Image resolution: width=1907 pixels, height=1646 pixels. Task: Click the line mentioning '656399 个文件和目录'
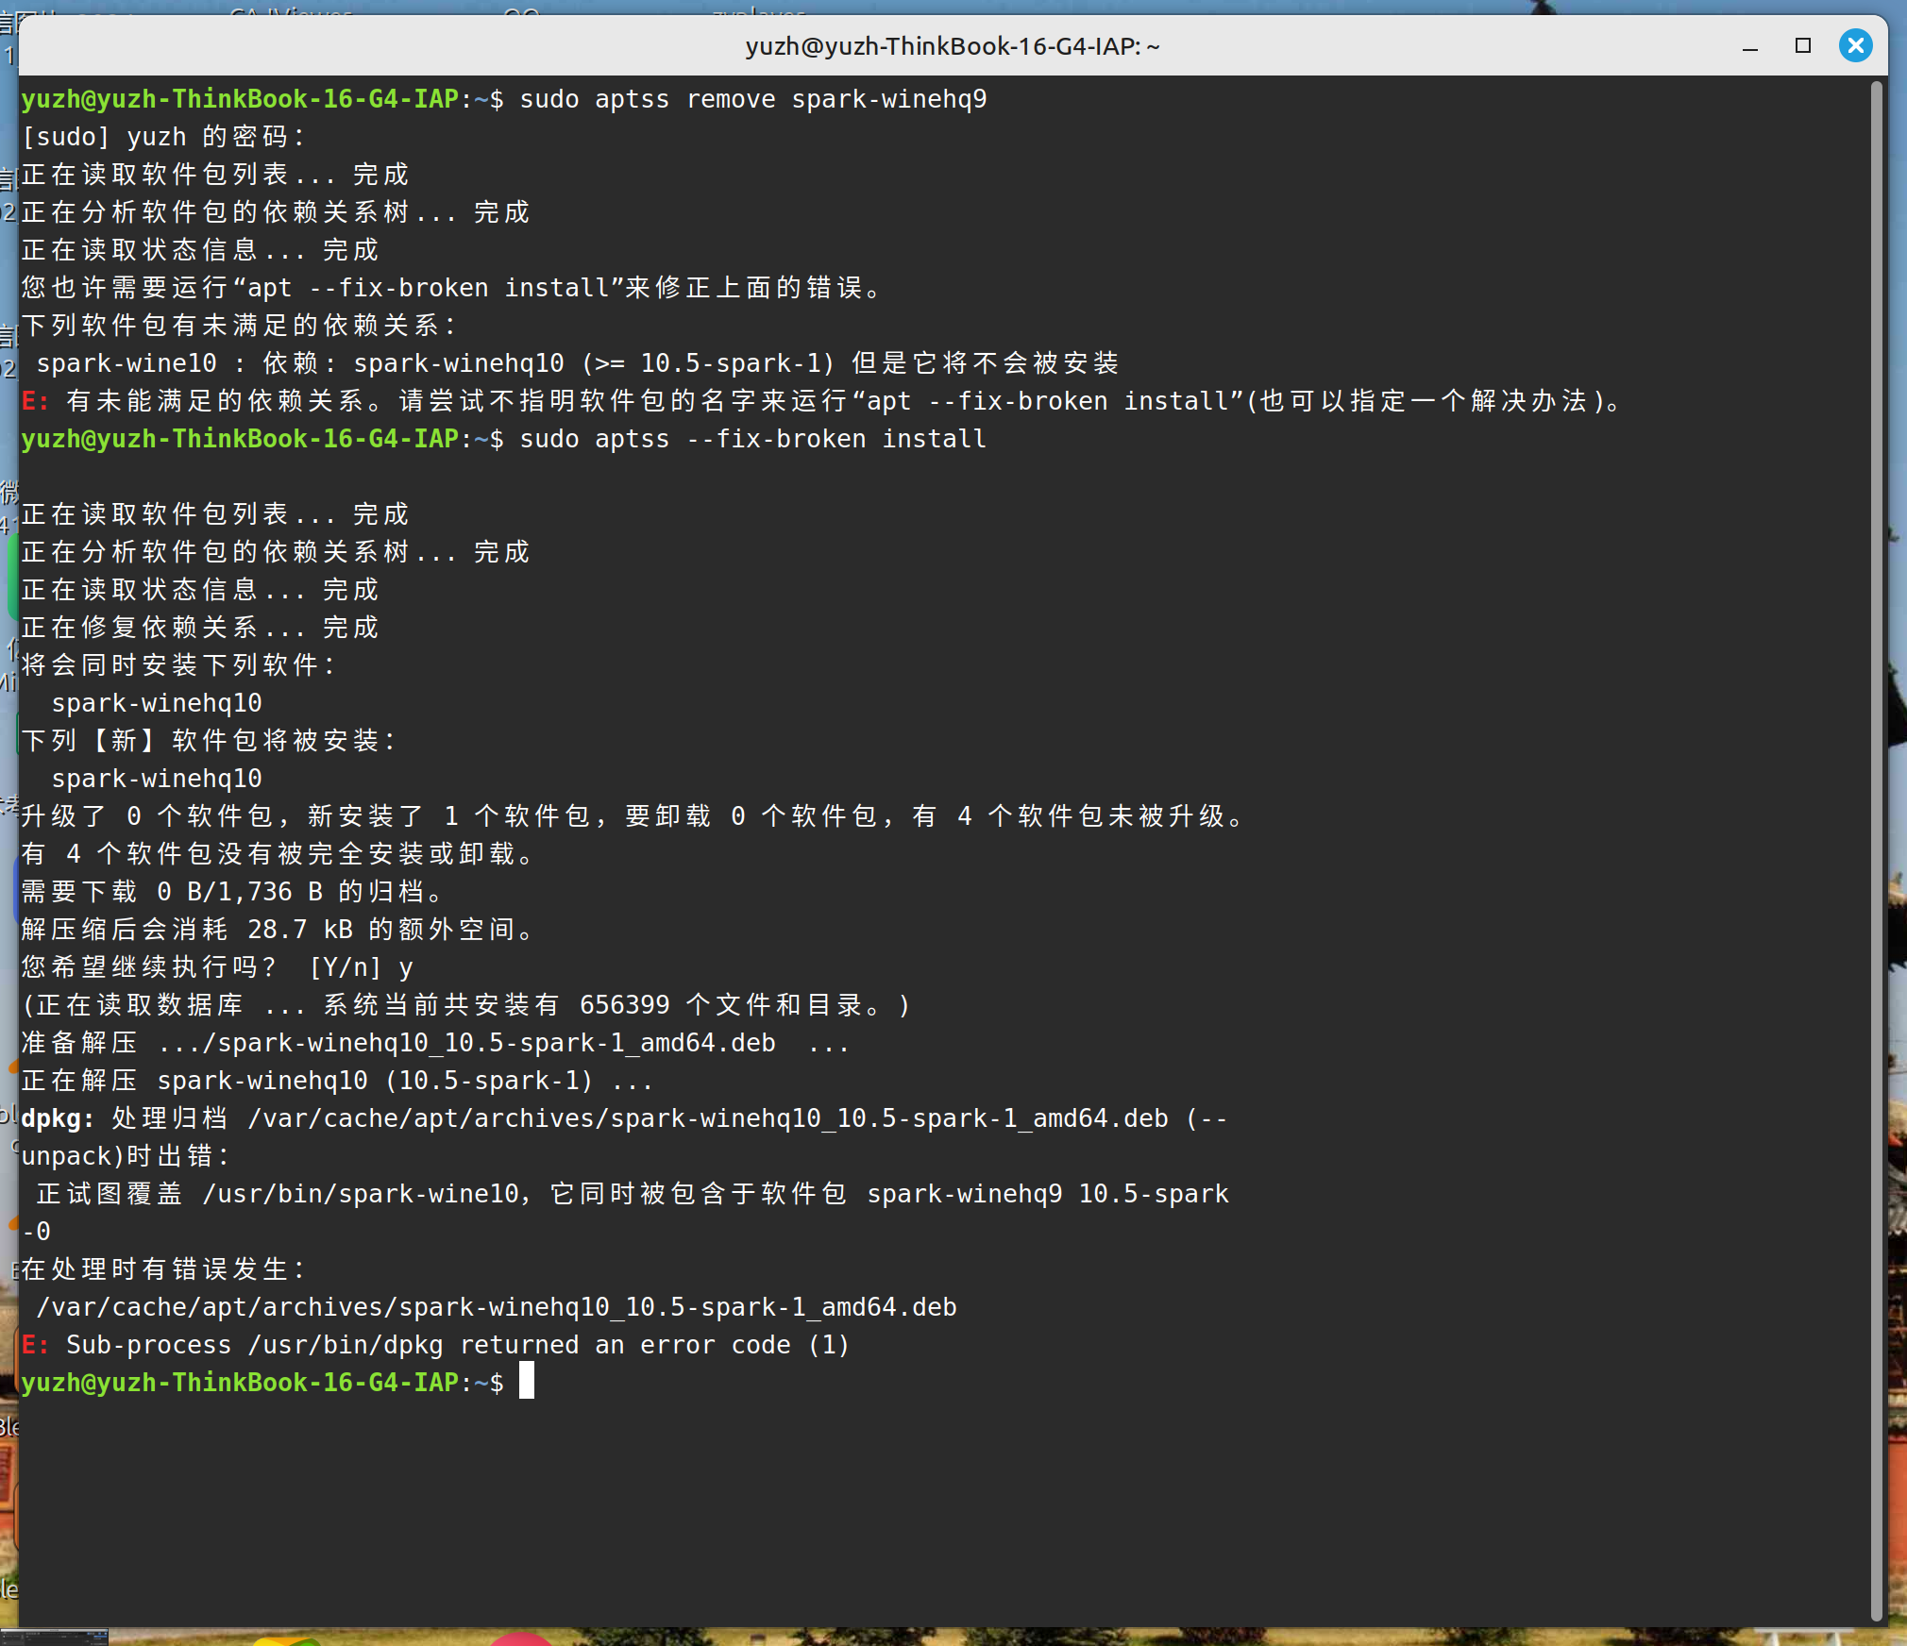(x=466, y=1005)
